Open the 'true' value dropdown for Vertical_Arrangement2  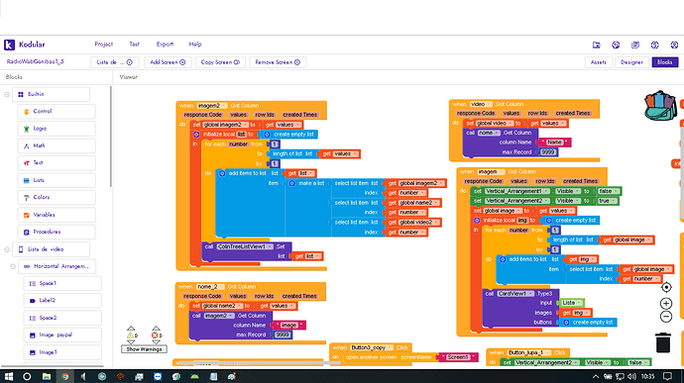point(608,201)
